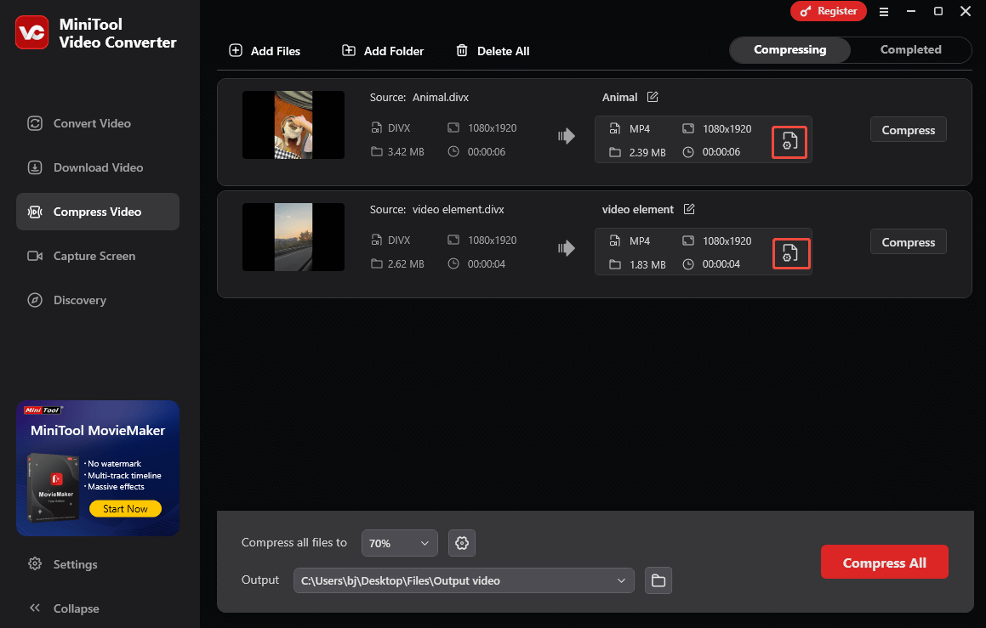The image size is (986, 628).
Task: Click the Register button
Action: tap(828, 11)
